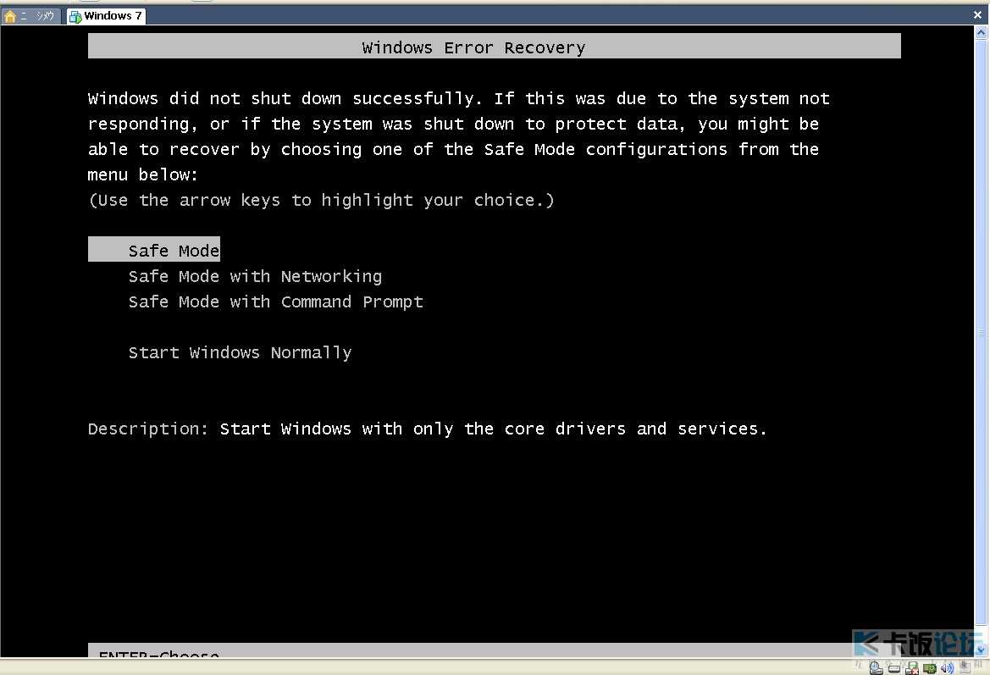This screenshot has height=675, width=990.
Task: Click the vertical scrollbar of the VM view
Action: pyautogui.click(x=982, y=341)
